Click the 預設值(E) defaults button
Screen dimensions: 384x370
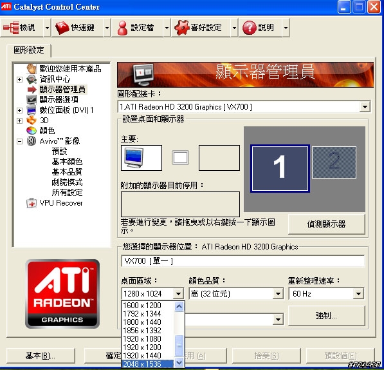340,356
